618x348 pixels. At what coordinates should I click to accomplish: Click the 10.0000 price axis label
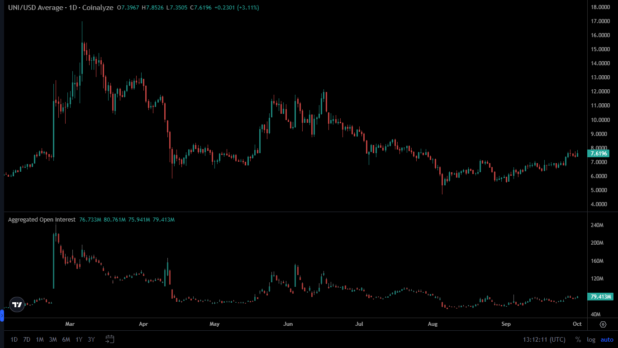pos(601,120)
